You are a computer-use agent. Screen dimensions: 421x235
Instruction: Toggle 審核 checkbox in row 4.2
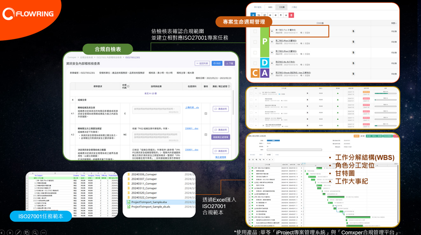click(206, 135)
